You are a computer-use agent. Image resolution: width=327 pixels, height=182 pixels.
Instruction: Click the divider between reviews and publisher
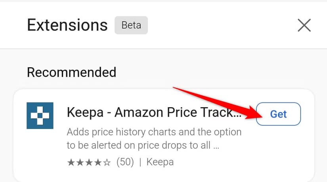click(x=140, y=162)
